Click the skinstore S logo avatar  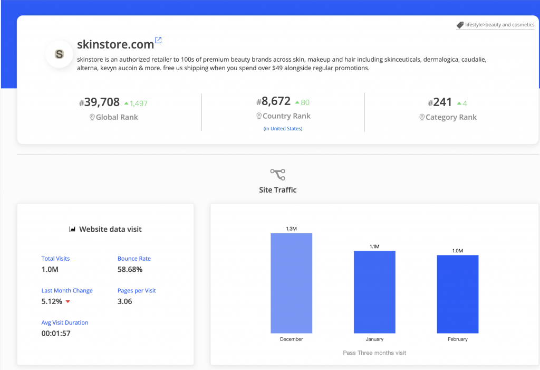[59, 54]
